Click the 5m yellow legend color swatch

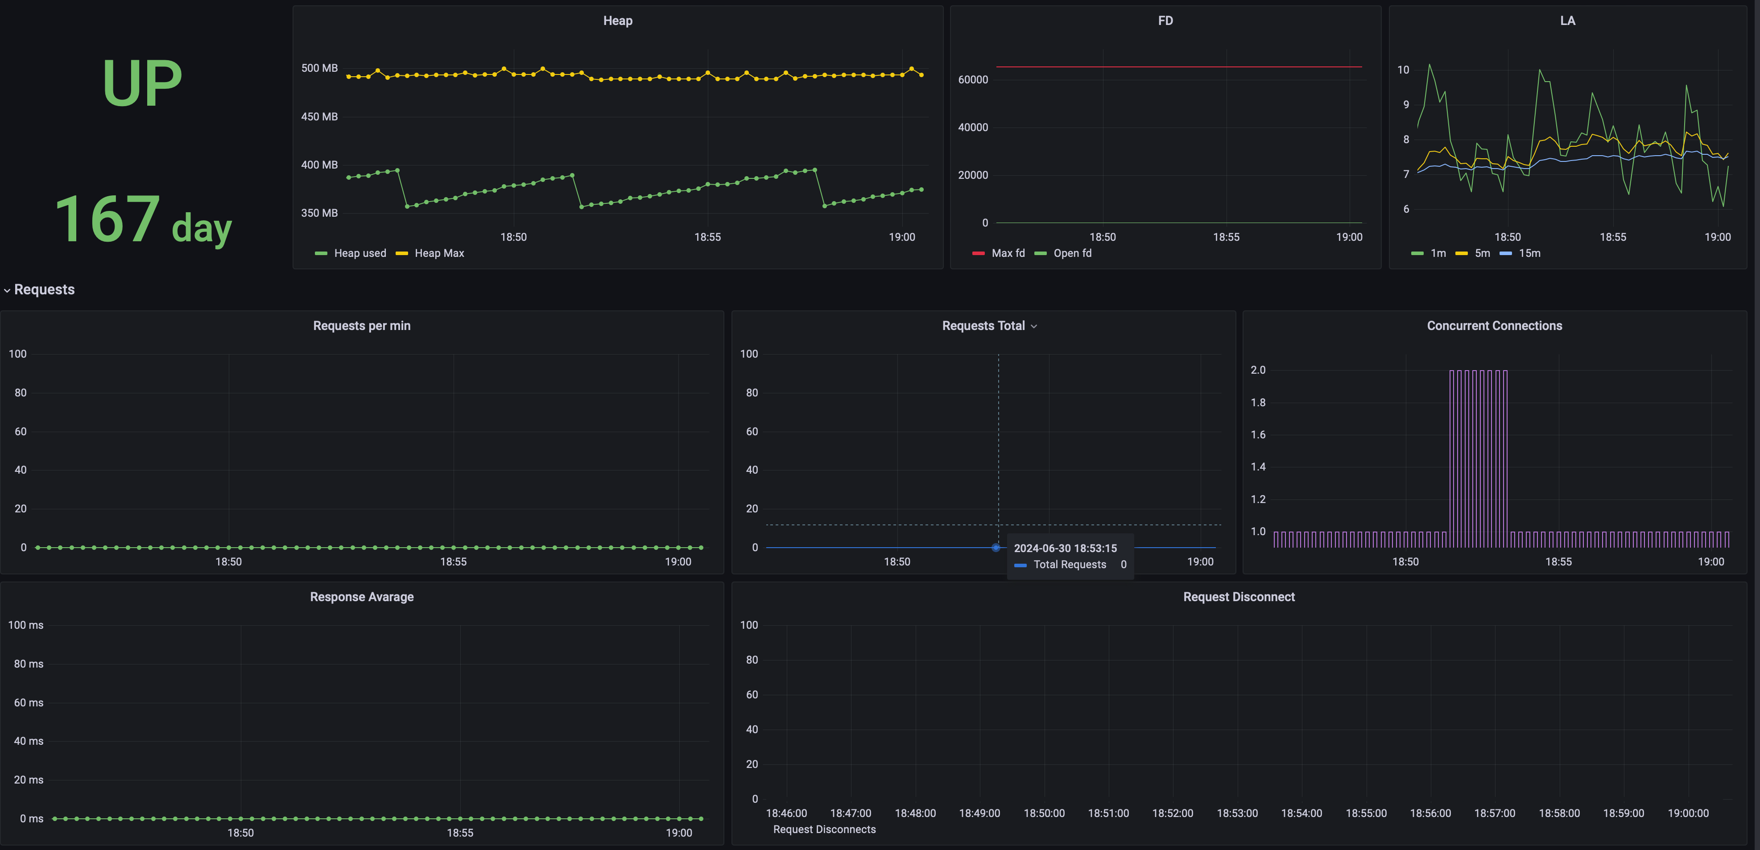click(x=1462, y=253)
